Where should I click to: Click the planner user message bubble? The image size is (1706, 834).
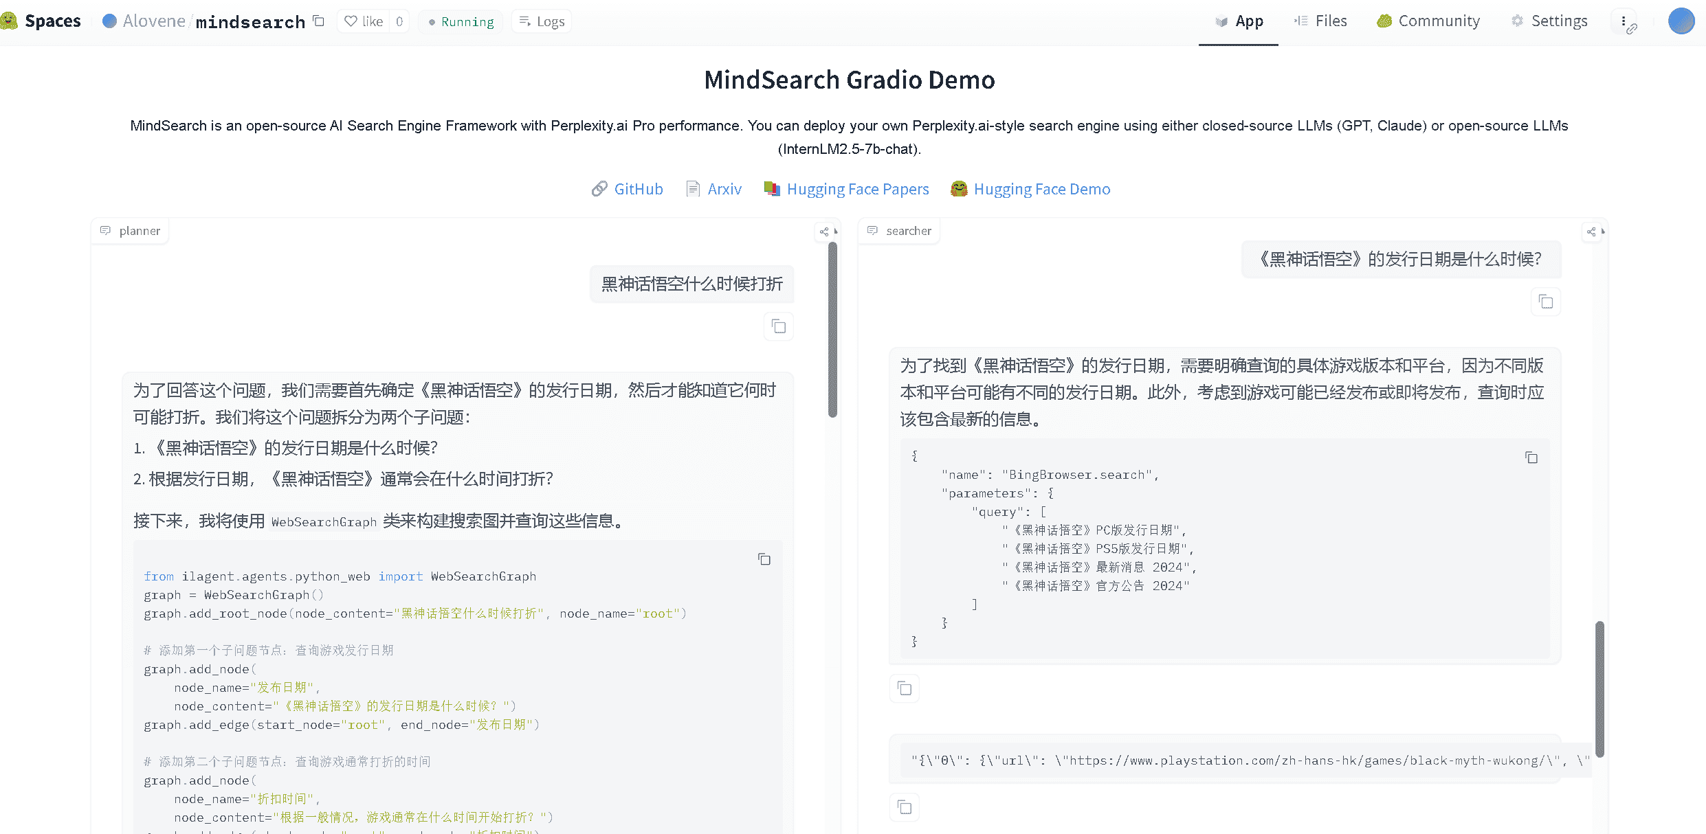pos(692,284)
